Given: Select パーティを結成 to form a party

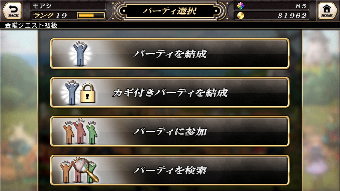Looking at the screenshot, I should [170, 54].
